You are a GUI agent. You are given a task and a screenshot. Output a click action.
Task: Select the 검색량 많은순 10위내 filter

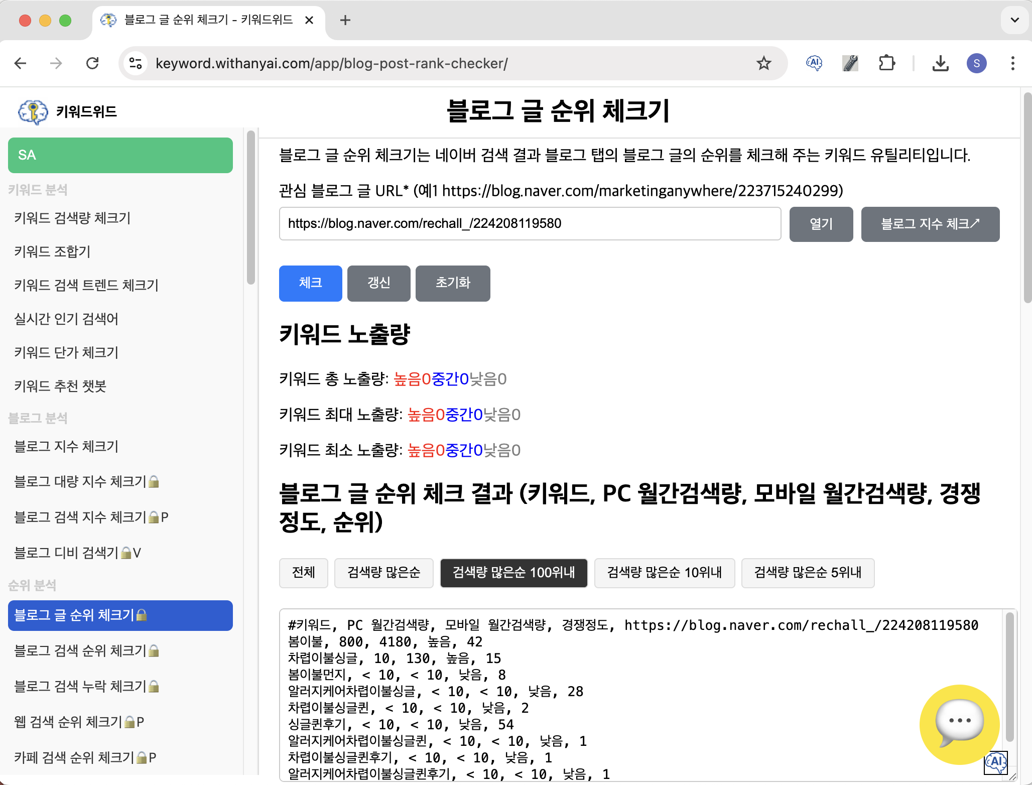click(x=664, y=573)
